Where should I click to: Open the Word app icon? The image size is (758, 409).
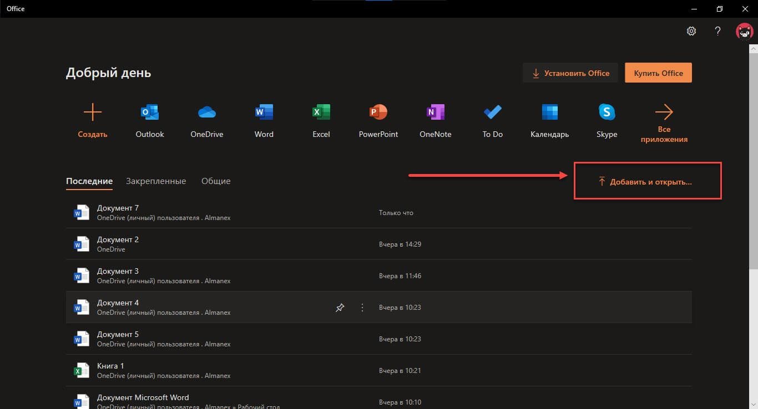[264, 113]
